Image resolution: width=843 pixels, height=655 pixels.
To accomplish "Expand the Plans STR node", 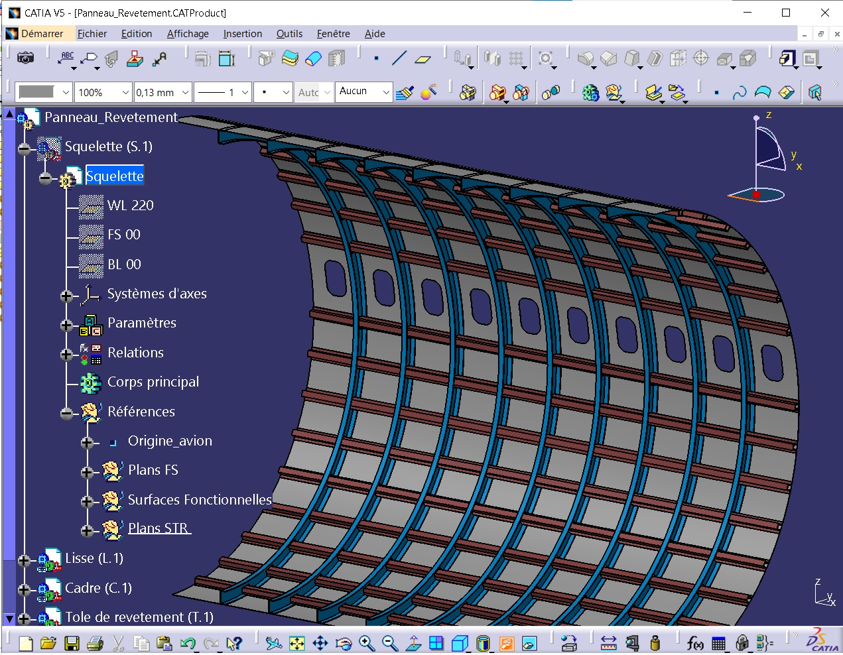I will pyautogui.click(x=87, y=530).
